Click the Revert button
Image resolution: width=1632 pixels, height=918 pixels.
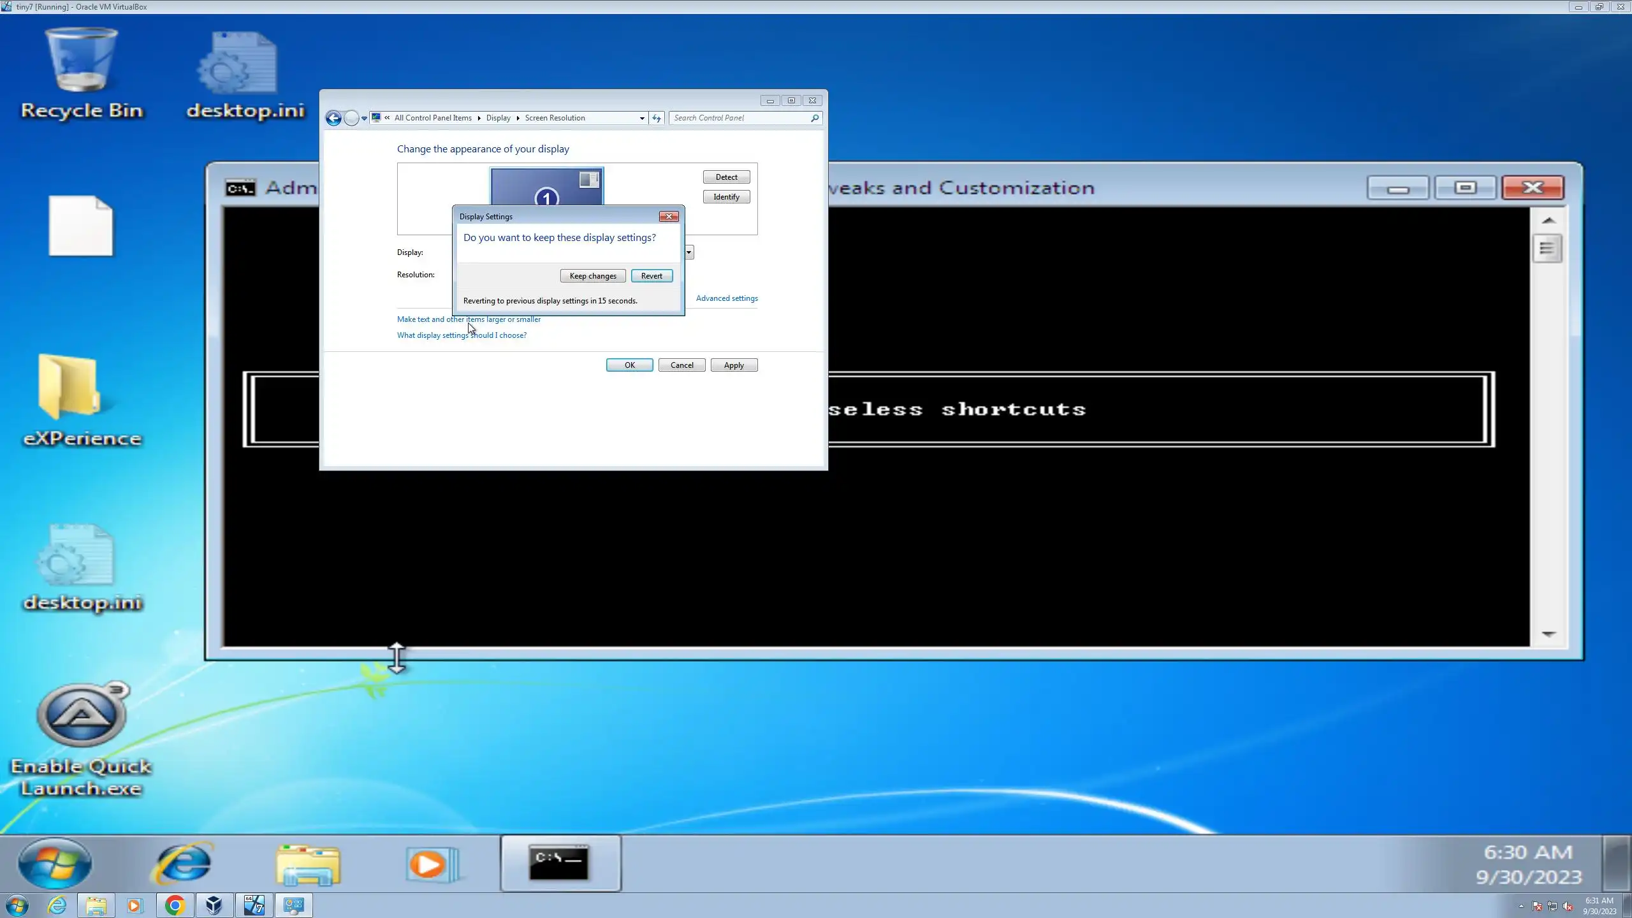pos(651,275)
